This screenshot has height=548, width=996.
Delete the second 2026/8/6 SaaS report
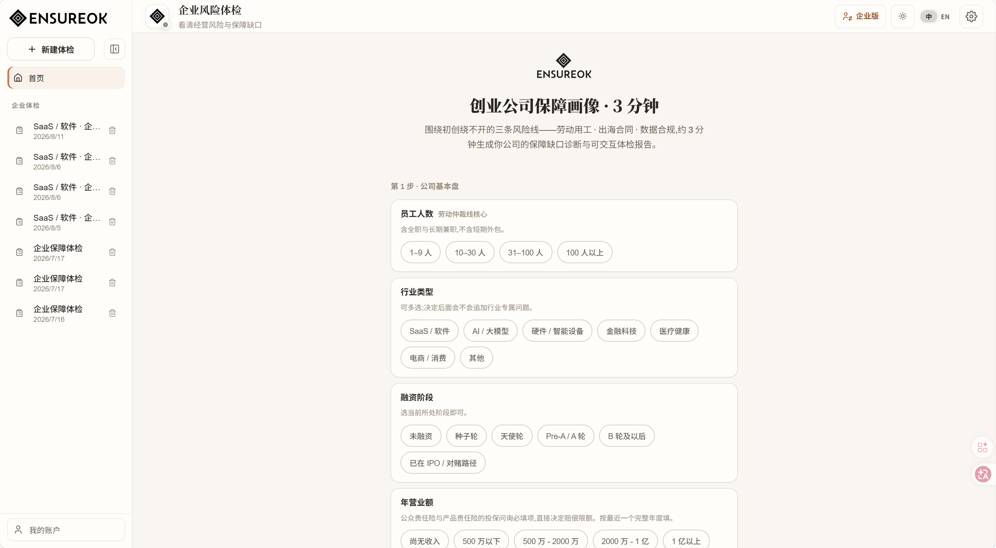[x=112, y=191]
